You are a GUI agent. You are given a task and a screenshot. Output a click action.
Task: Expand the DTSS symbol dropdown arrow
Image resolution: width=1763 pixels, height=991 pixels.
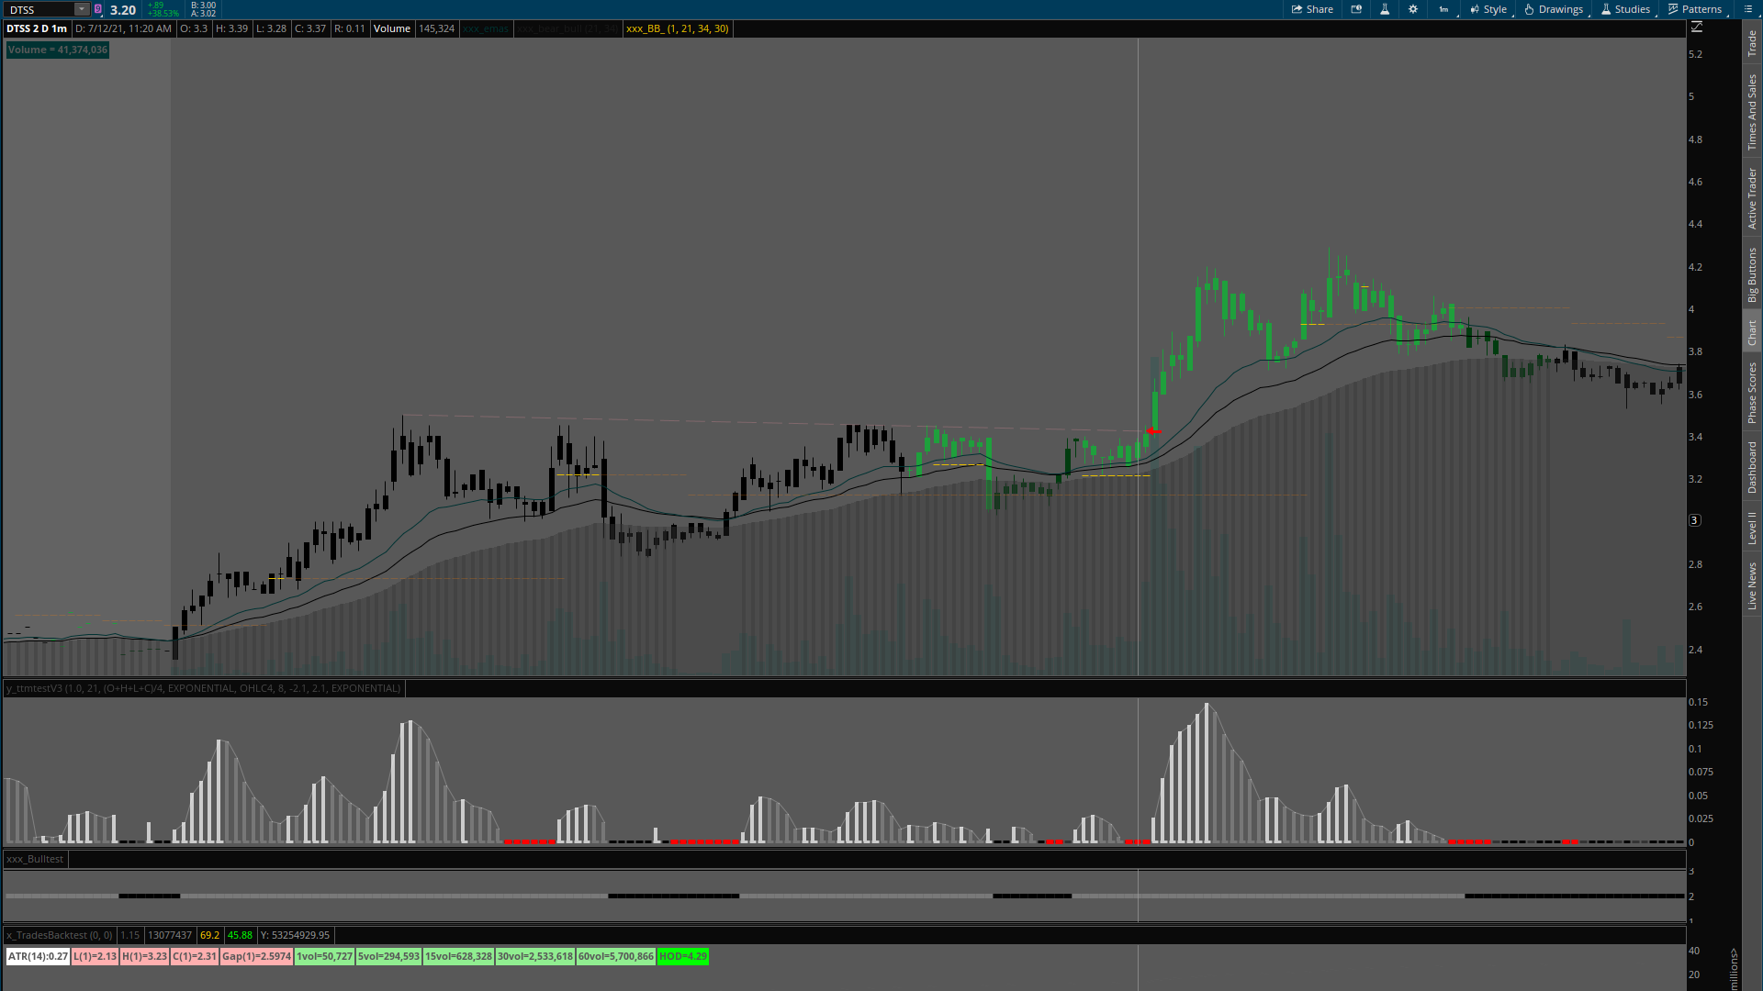tap(81, 9)
